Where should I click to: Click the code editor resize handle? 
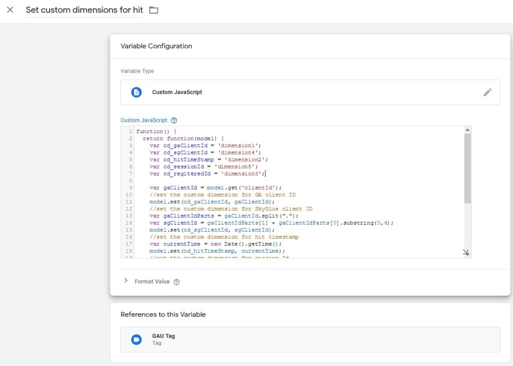(x=466, y=253)
